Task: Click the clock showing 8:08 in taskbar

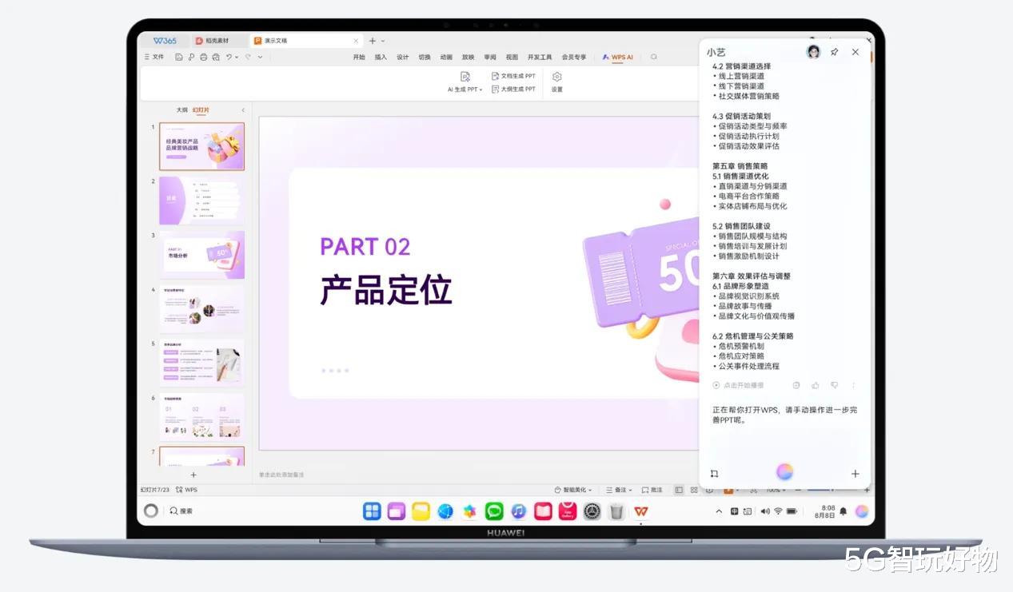Action: pos(827,511)
